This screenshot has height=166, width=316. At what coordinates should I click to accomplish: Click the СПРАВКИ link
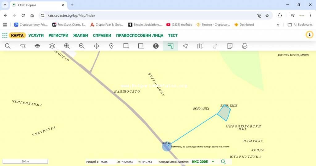click(x=102, y=35)
